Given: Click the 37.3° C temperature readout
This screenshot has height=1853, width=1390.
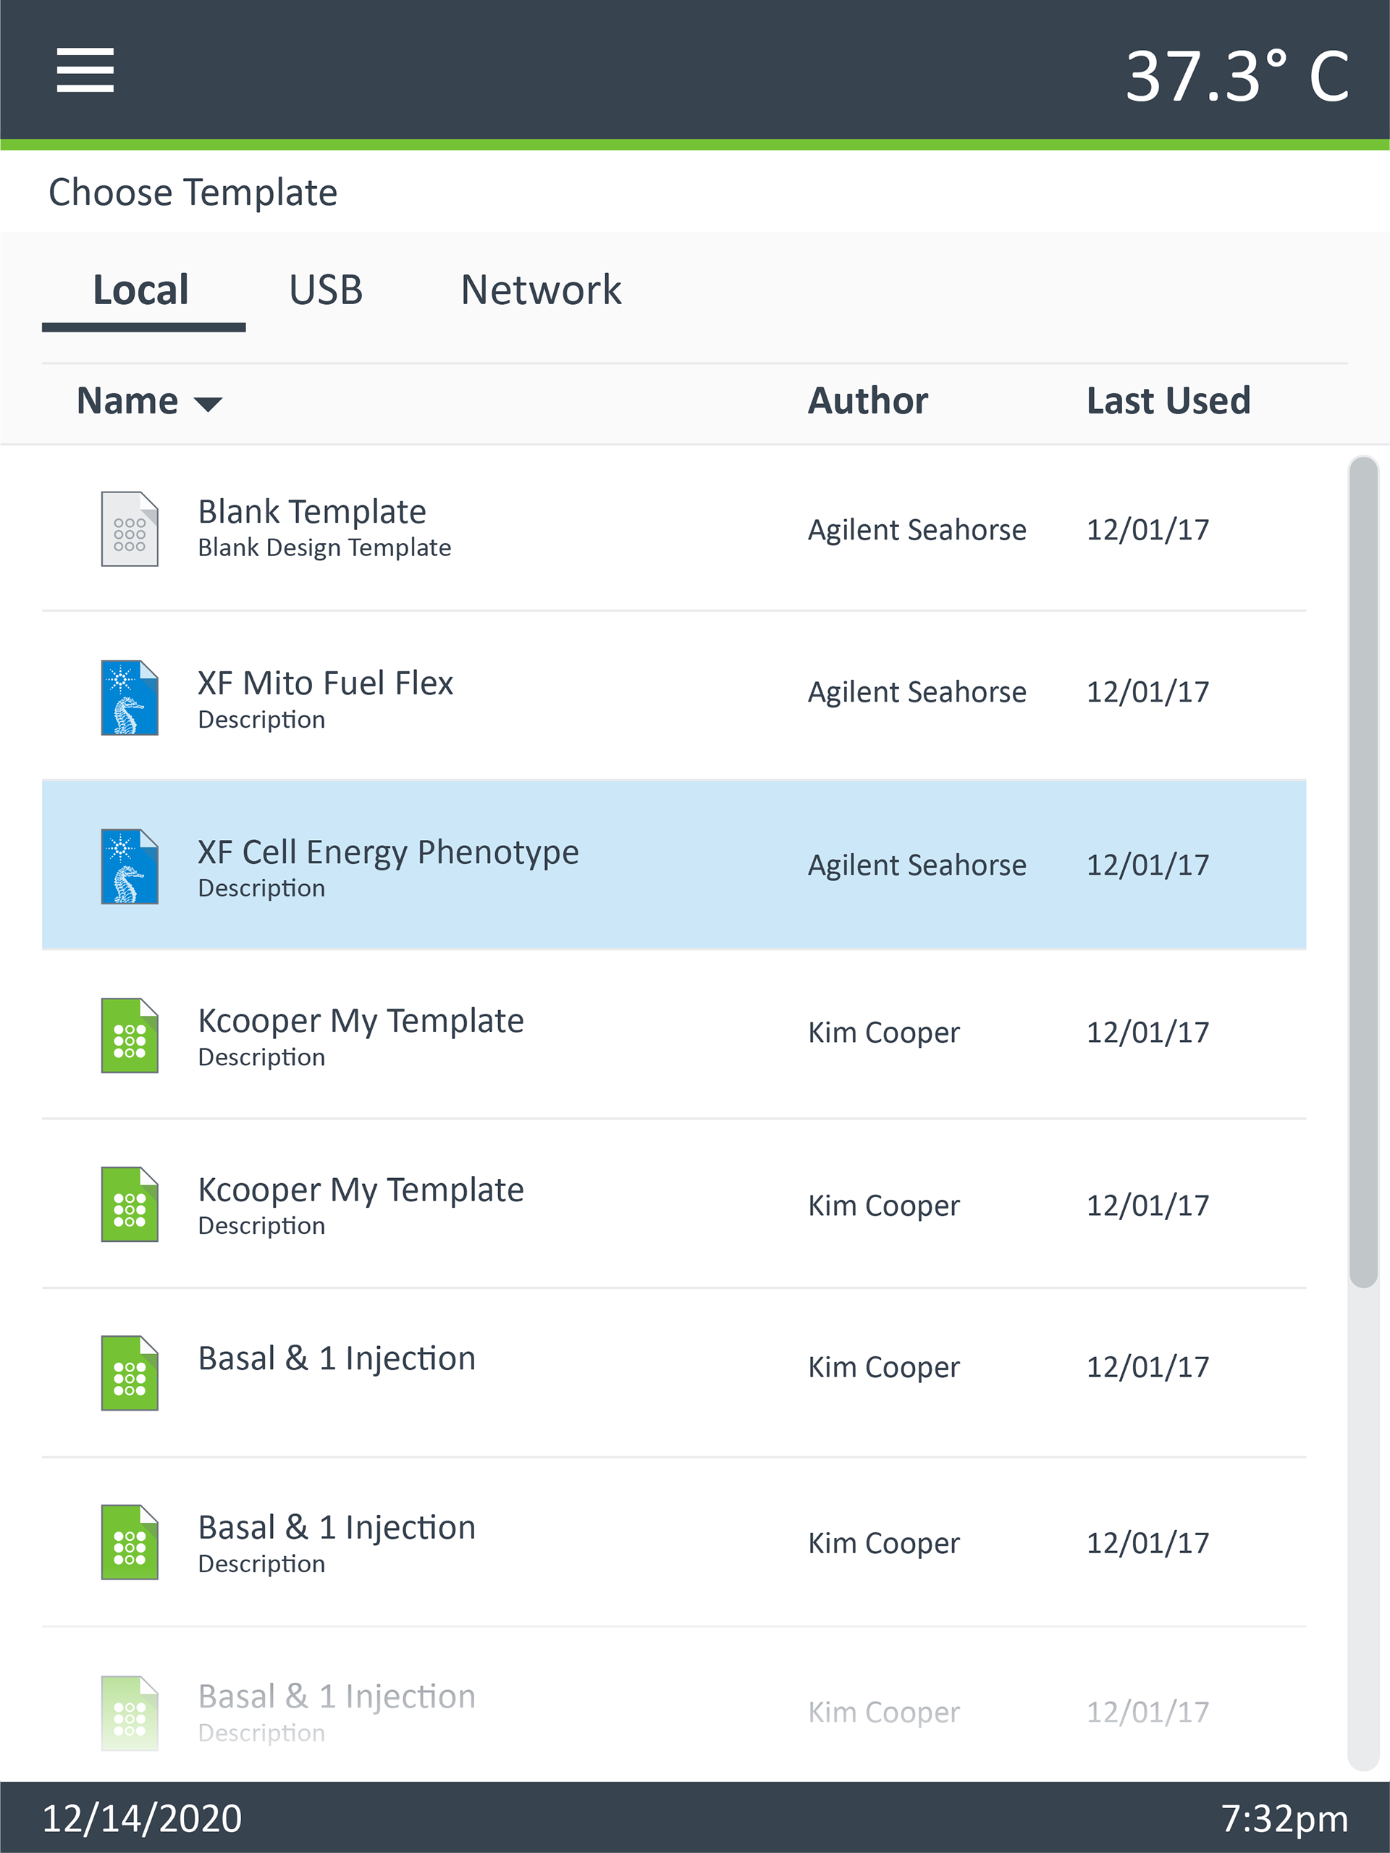Looking at the screenshot, I should [x=1237, y=76].
